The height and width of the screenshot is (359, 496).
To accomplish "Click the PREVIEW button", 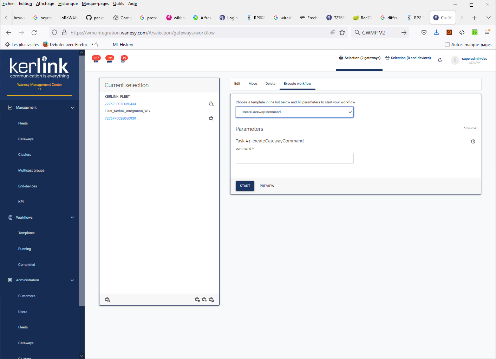I will [267, 186].
